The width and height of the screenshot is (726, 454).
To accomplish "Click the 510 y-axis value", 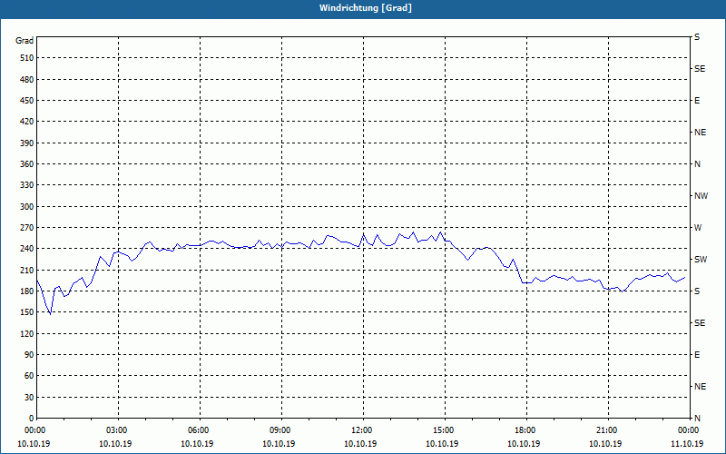I will point(27,58).
